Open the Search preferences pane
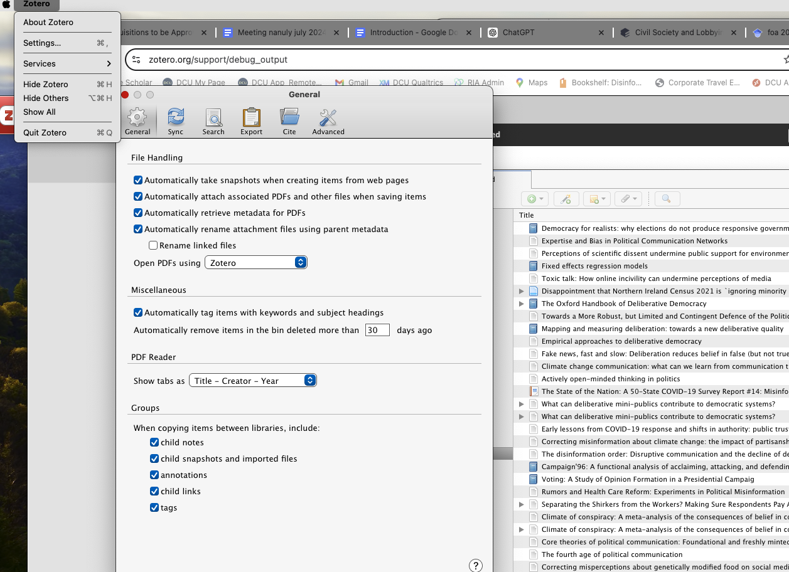Viewport: 789px width, 572px height. 213,121
